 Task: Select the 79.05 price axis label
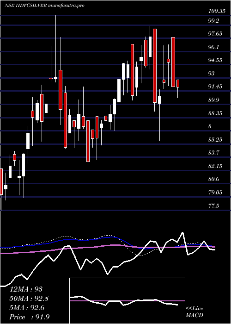pyautogui.click(x=215, y=193)
